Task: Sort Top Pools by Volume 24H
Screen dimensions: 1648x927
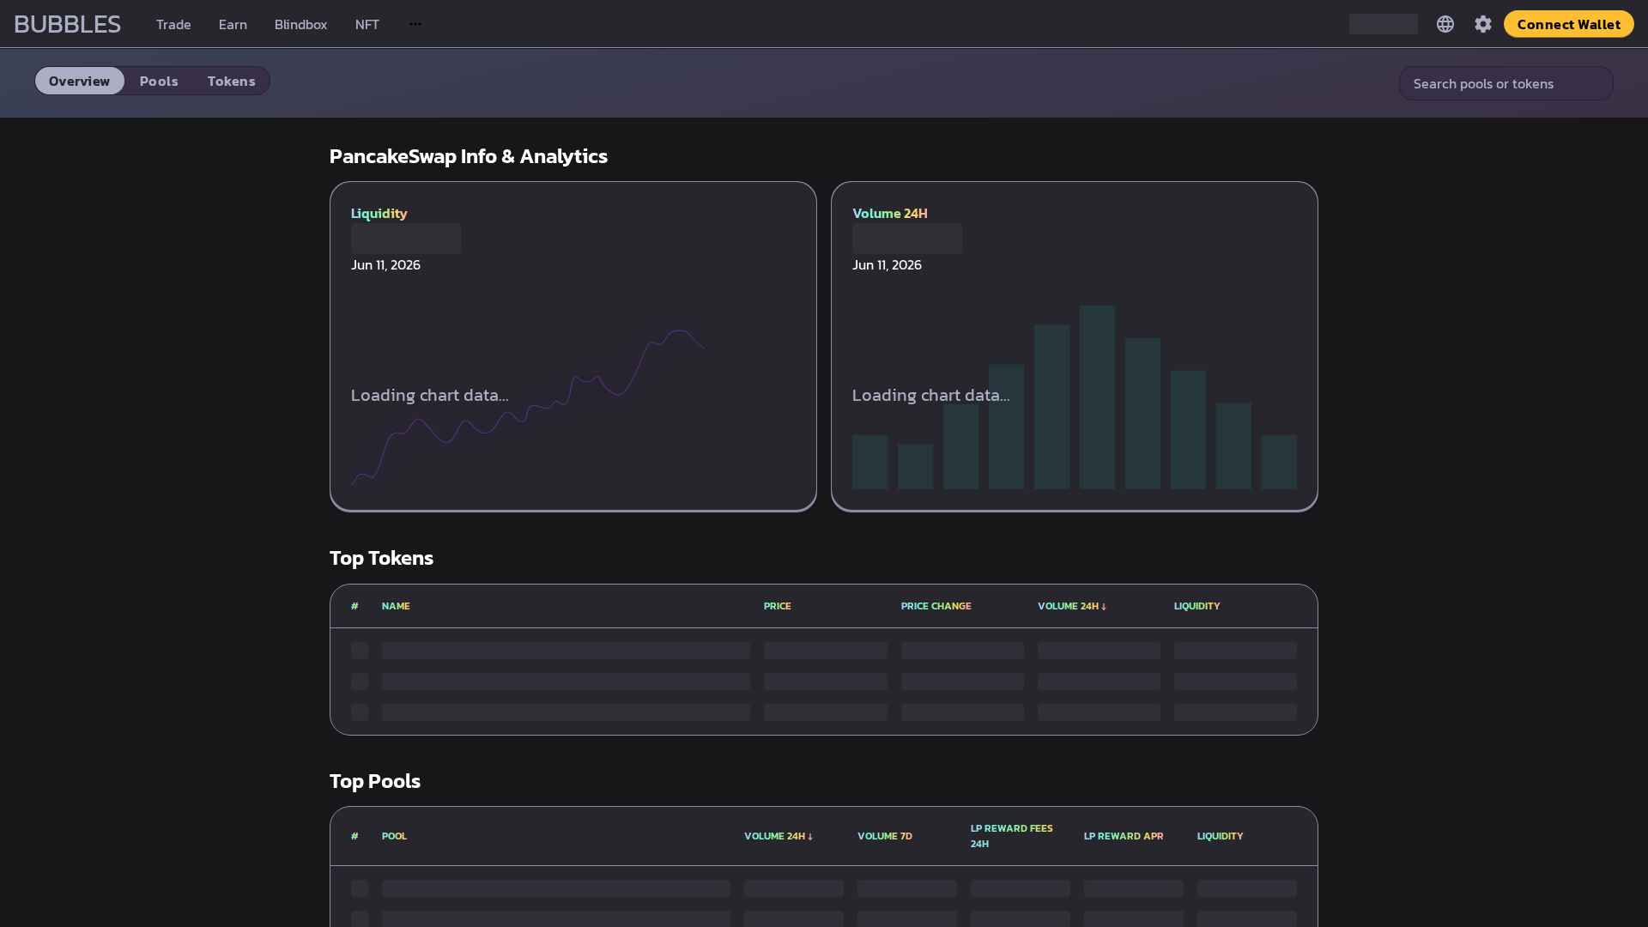Action: [779, 836]
